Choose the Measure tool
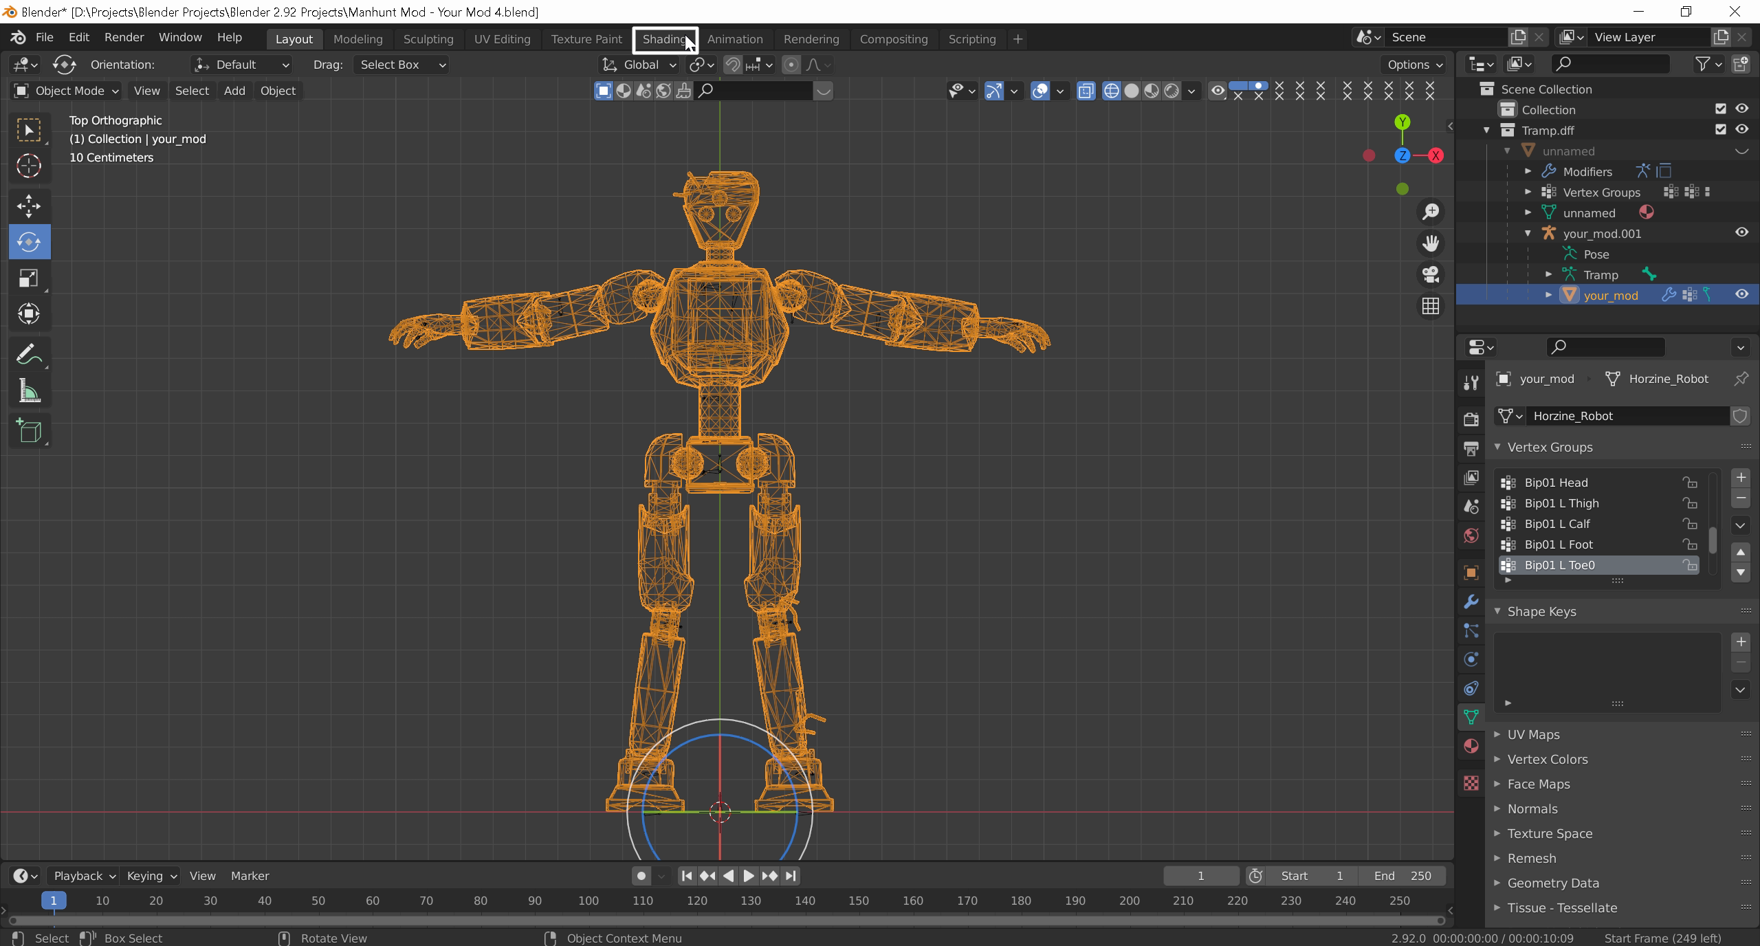1760x946 pixels. click(x=29, y=392)
